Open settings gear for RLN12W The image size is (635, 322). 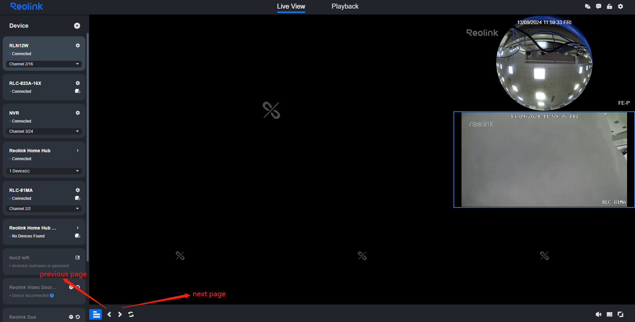[78, 46]
